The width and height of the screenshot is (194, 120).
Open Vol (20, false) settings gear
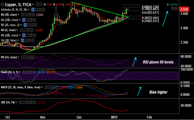click(x=26, y=40)
